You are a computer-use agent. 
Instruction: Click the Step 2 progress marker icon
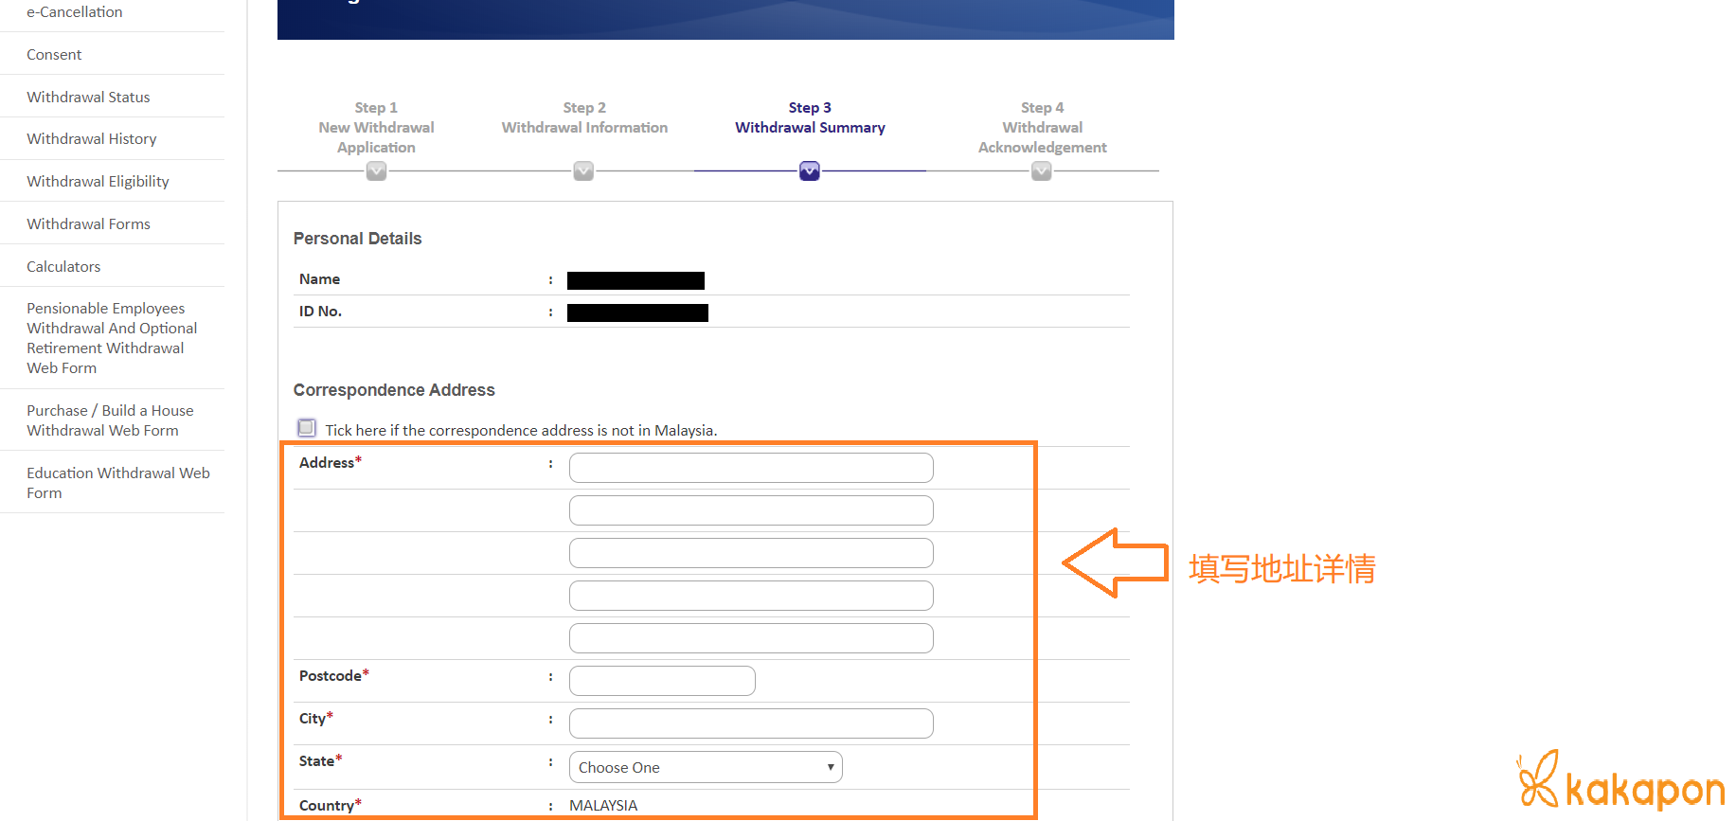tap(583, 171)
